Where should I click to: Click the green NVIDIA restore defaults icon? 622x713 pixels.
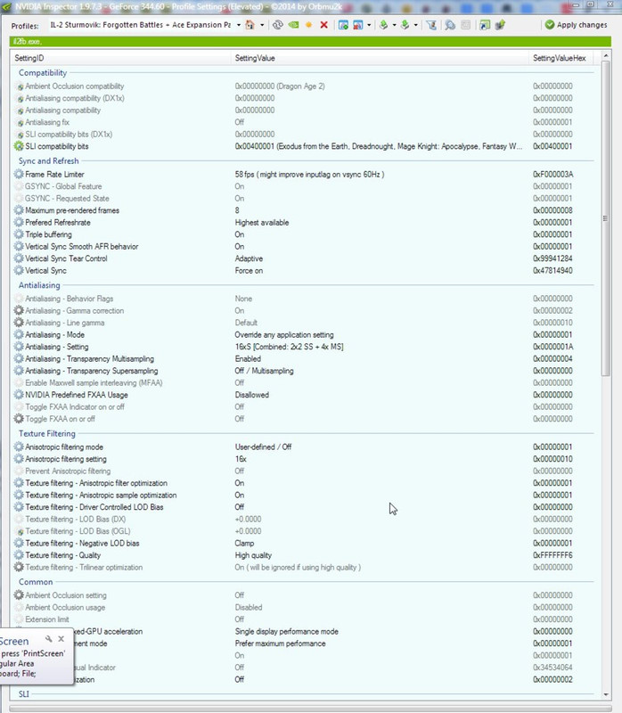tap(293, 25)
